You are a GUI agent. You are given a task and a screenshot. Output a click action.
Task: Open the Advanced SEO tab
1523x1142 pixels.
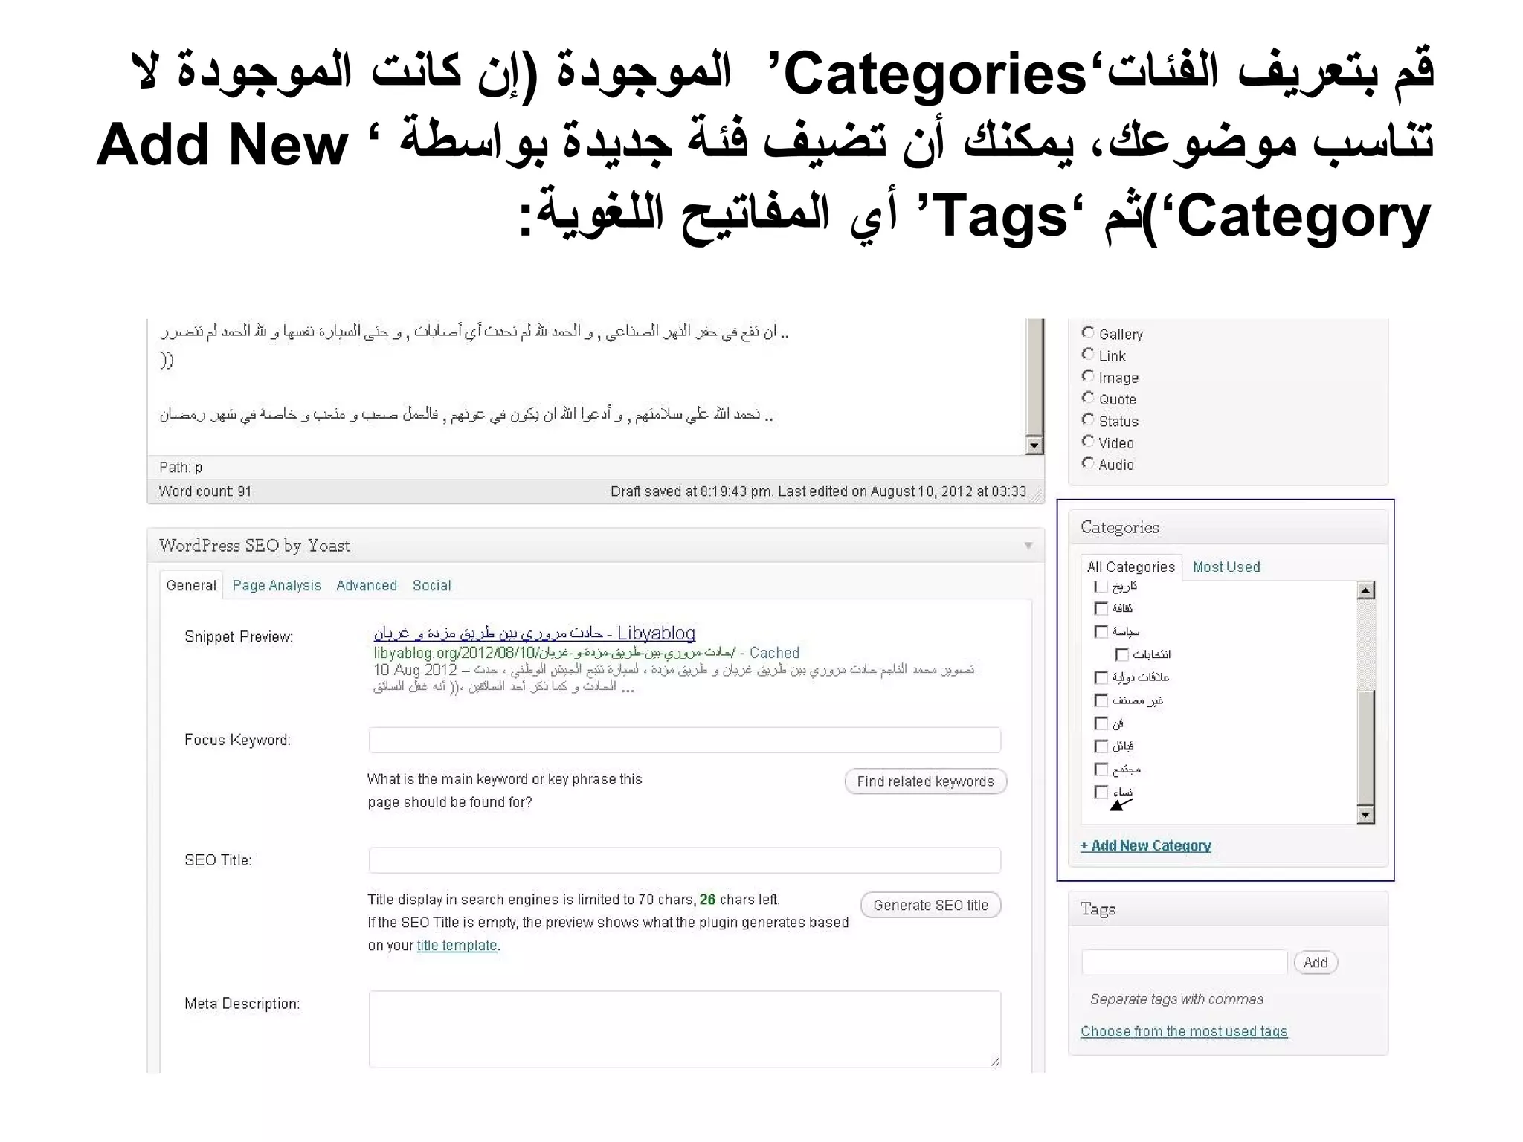(367, 585)
